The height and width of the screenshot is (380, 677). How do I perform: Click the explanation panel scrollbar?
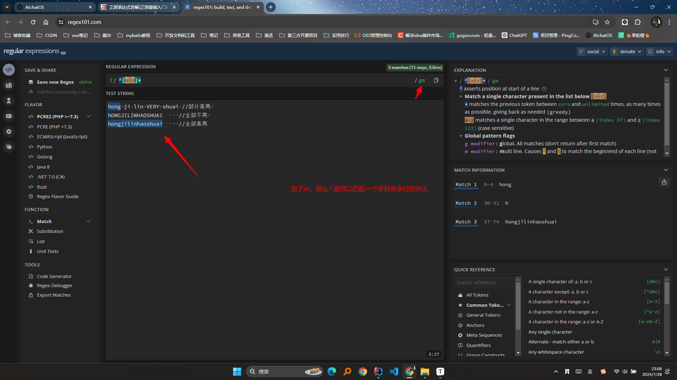(x=666, y=114)
